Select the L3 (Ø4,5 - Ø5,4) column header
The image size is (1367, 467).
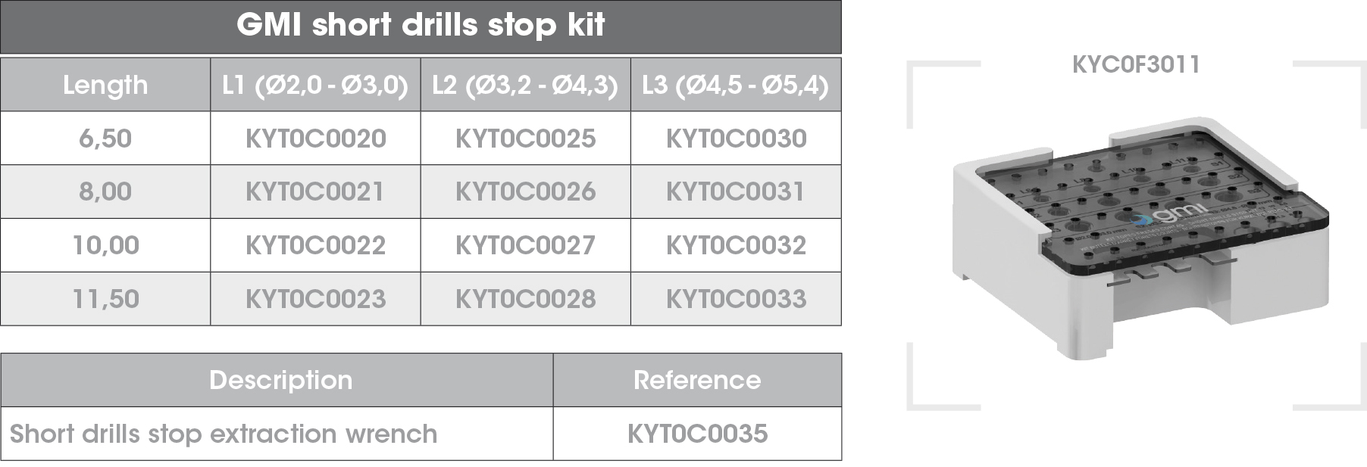(736, 85)
